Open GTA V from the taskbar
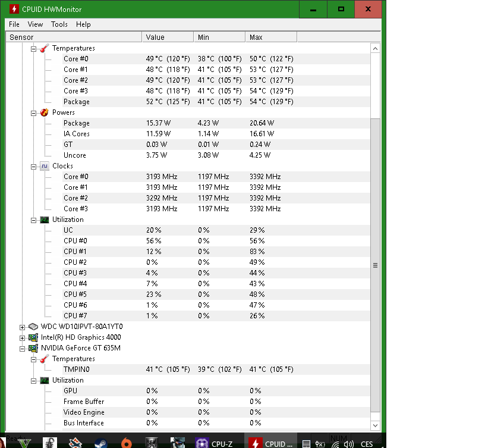485x448 pixels. 25,443
